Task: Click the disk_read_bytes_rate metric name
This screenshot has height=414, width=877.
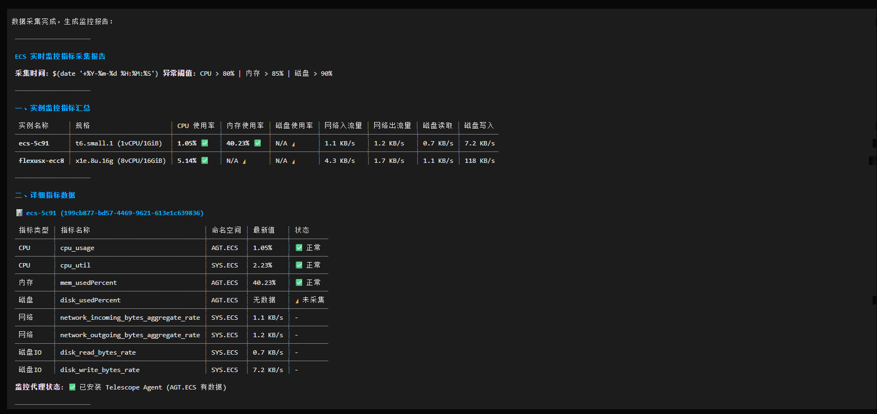Action: click(98, 352)
